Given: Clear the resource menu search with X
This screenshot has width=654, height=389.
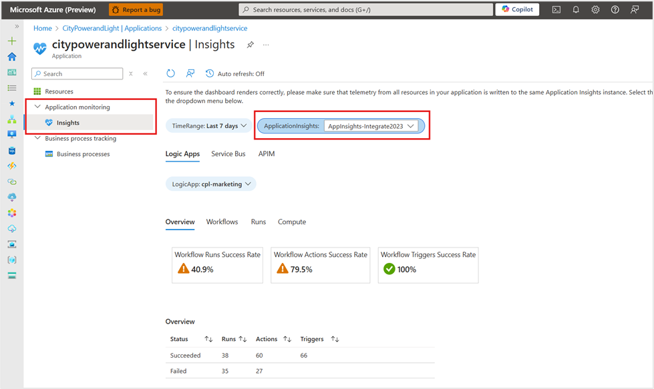Looking at the screenshot, I should [131, 73].
